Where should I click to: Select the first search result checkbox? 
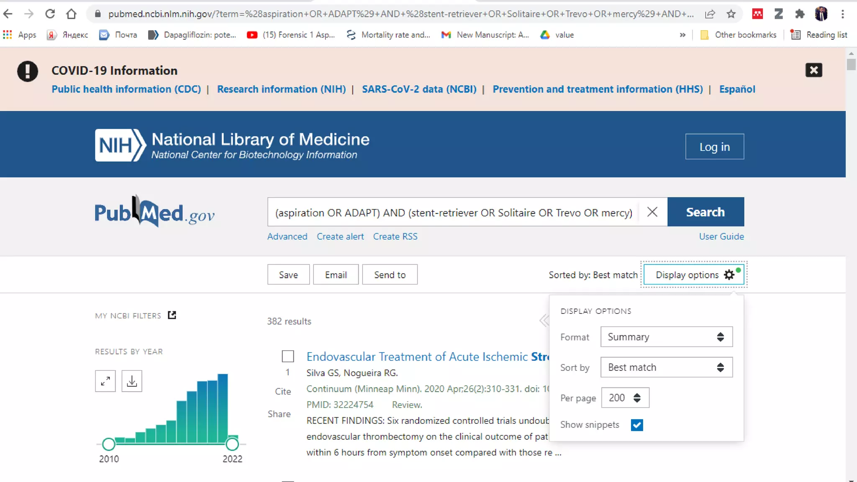[288, 356]
